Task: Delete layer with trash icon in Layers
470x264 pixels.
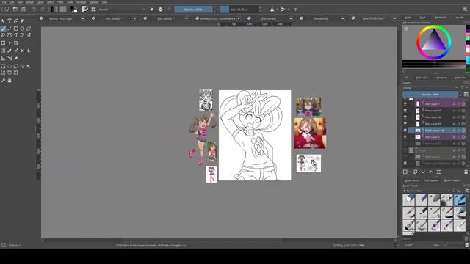Action: click(466, 172)
